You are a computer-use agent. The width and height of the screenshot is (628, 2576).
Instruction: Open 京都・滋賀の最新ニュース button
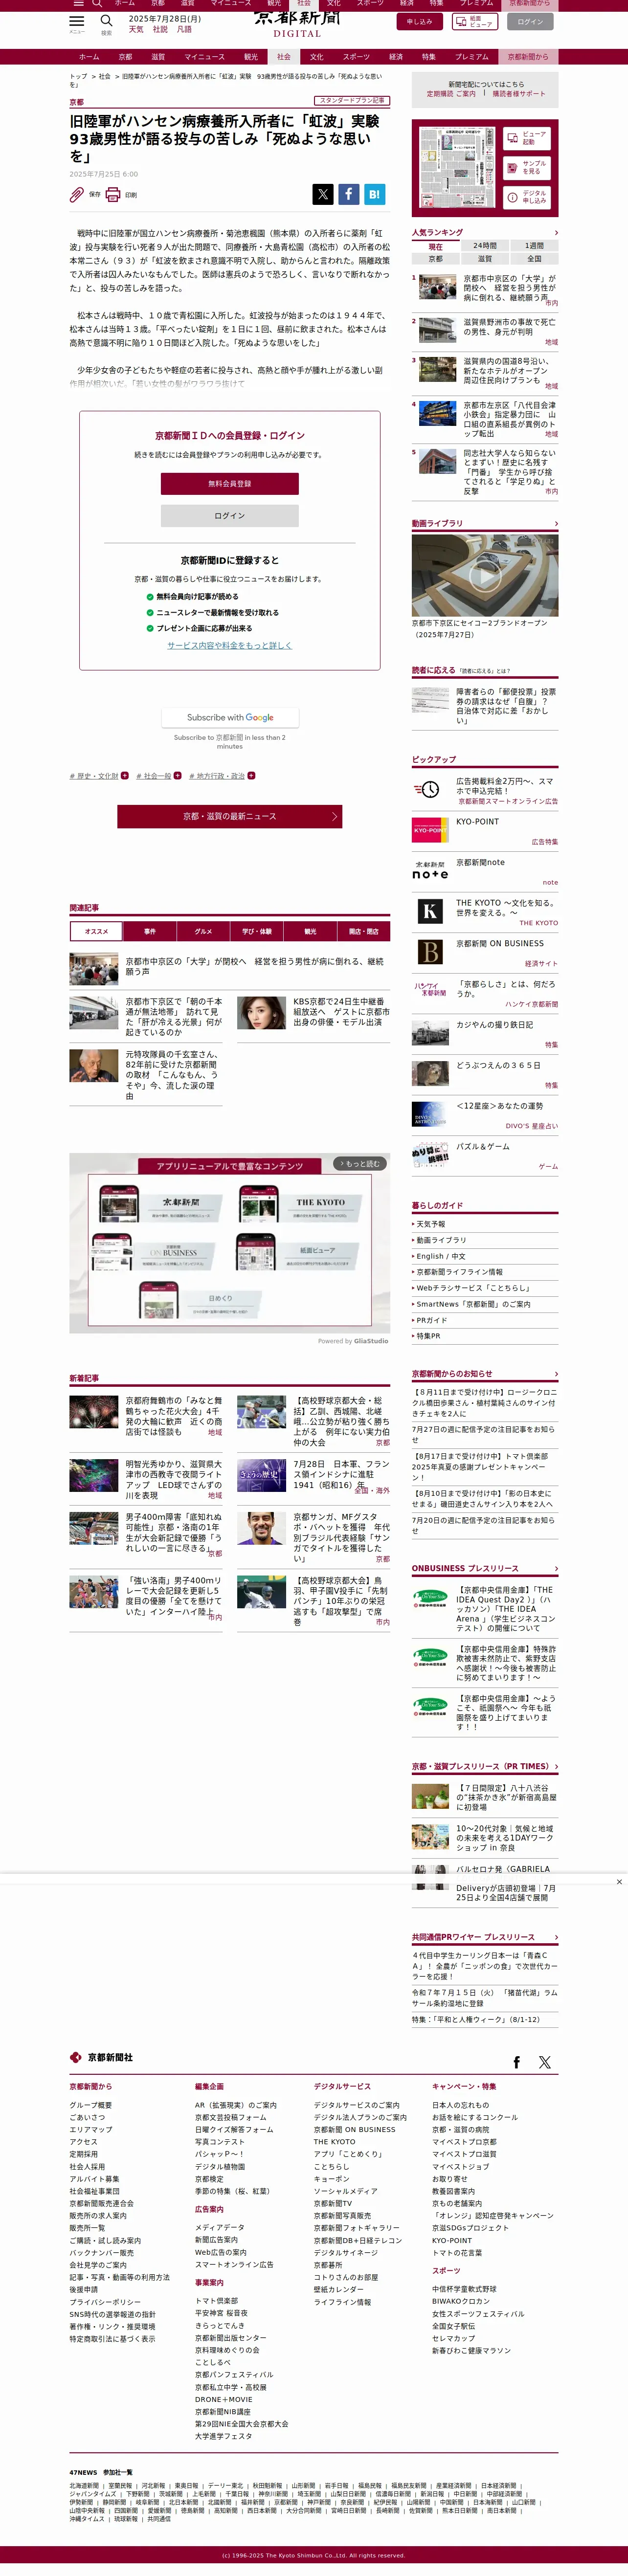point(230,817)
